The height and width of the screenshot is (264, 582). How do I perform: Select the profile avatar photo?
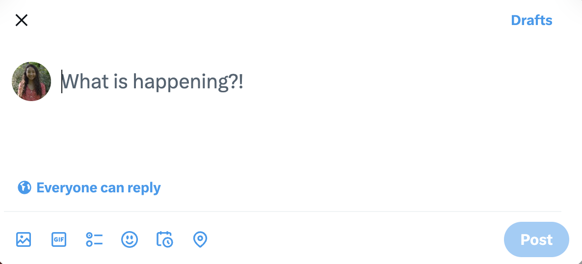click(31, 81)
